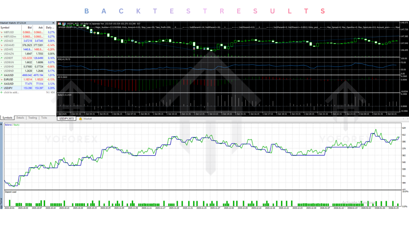Switch to the Details tab
Viewport: 409px width, 230px height.
point(20,118)
